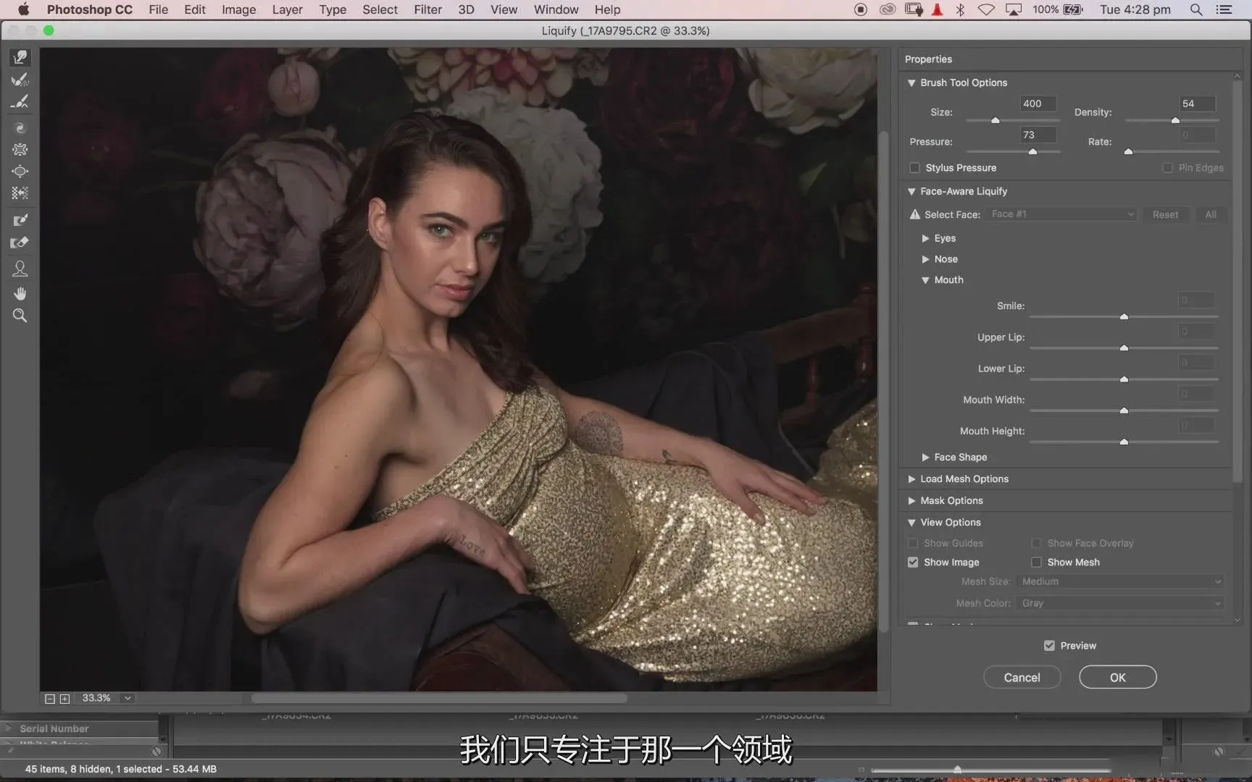
Task: Select the Freeze Mask tool
Action: point(20,219)
